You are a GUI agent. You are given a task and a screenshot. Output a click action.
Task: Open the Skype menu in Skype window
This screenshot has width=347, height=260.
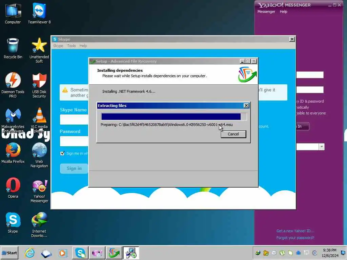[x=58, y=46]
